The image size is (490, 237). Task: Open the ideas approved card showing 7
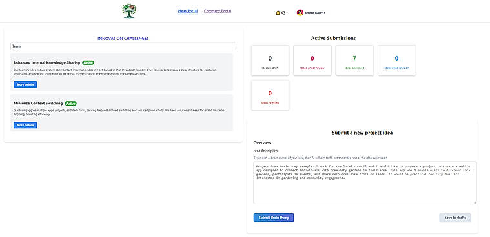click(x=354, y=61)
